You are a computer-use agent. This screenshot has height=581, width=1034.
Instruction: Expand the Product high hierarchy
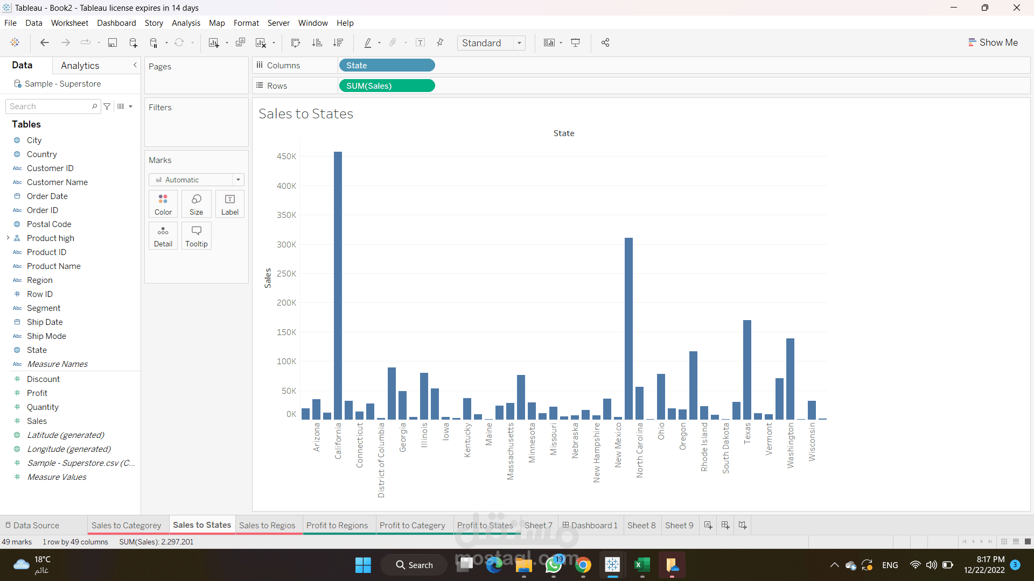tap(8, 238)
